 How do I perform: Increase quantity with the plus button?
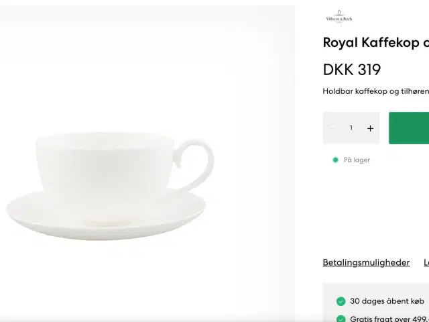[x=370, y=128]
